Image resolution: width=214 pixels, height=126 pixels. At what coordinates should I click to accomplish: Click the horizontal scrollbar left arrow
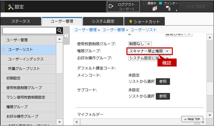pyautogui.click(x=77, y=122)
